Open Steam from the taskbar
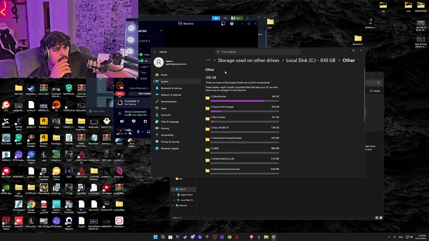 185,237
